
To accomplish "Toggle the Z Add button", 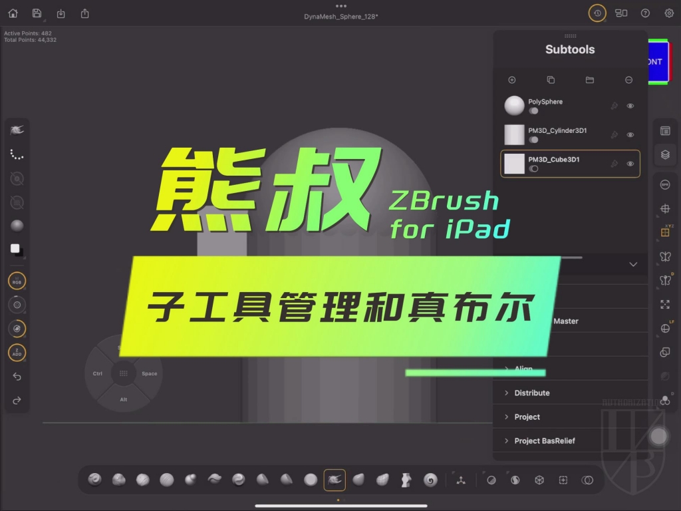I will 17,353.
